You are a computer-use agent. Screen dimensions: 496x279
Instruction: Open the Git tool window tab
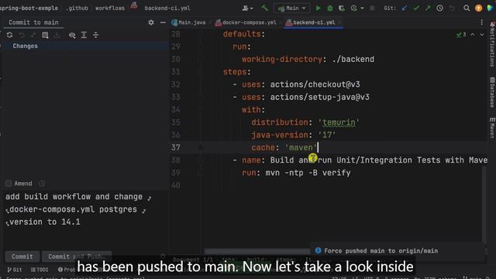[x=15, y=270]
